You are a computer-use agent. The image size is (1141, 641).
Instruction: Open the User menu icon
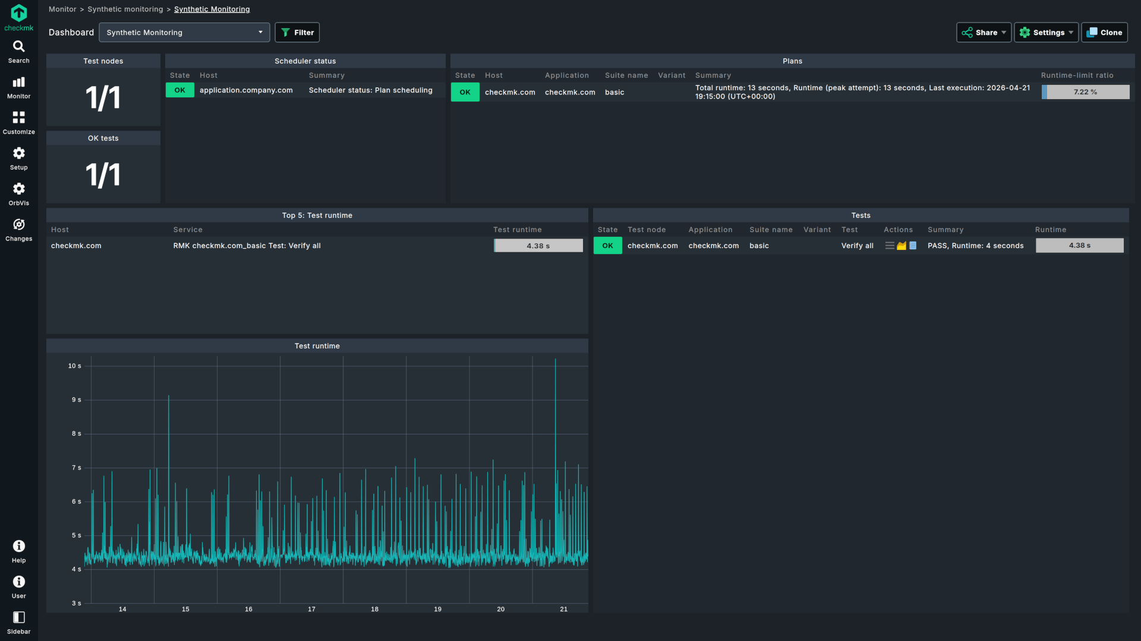click(x=18, y=587)
